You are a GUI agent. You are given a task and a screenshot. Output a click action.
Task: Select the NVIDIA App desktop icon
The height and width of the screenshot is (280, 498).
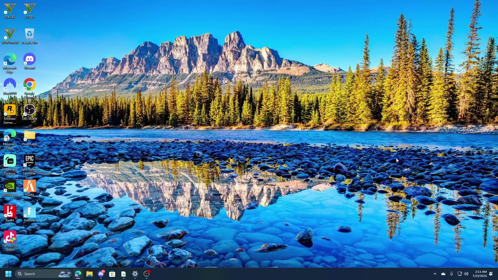pos(10,188)
